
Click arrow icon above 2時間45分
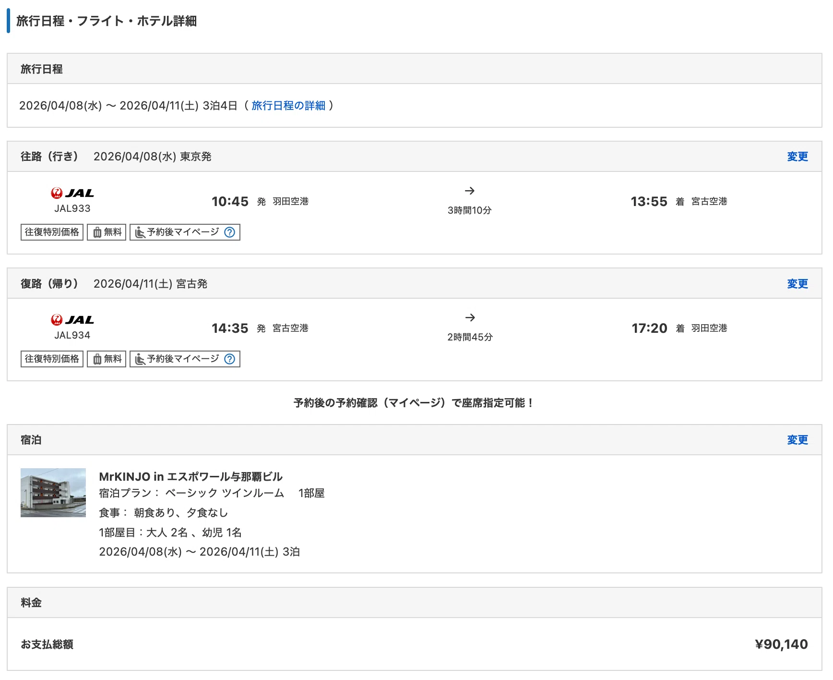click(470, 317)
